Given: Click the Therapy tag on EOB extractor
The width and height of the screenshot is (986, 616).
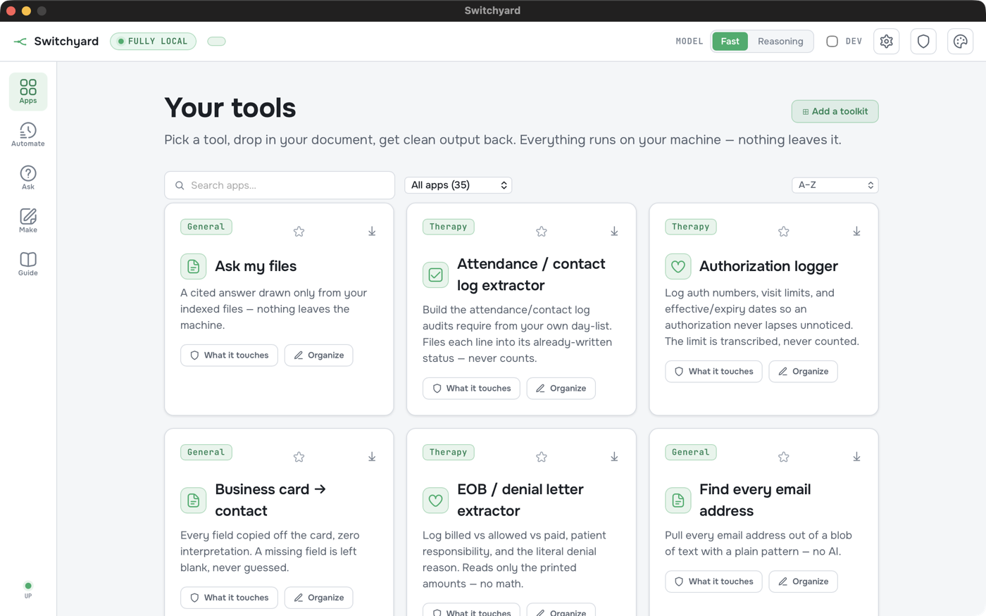Looking at the screenshot, I should tap(449, 452).
